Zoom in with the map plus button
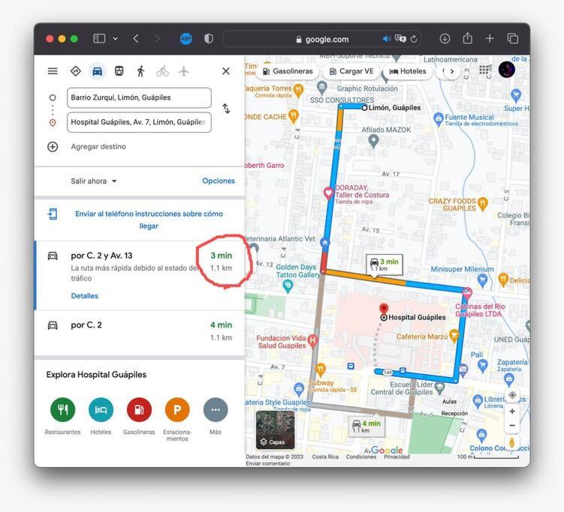 pyautogui.click(x=512, y=411)
